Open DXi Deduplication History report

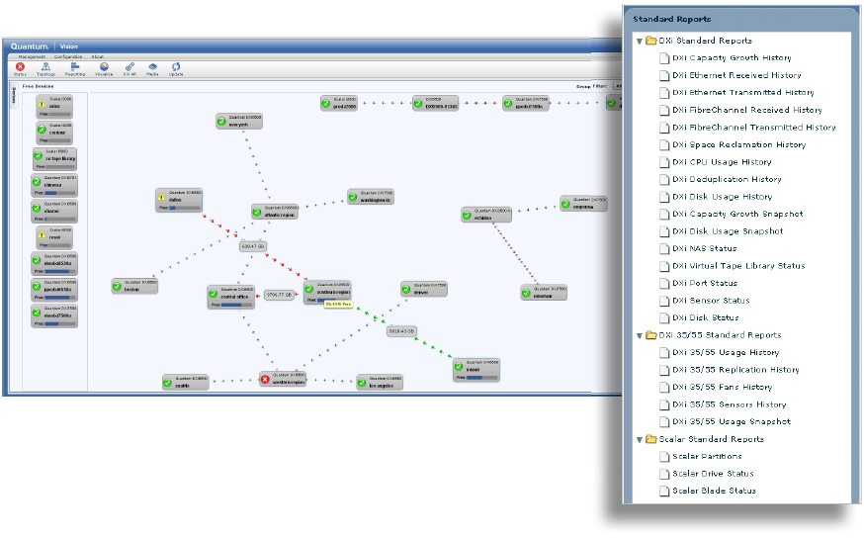click(727, 179)
